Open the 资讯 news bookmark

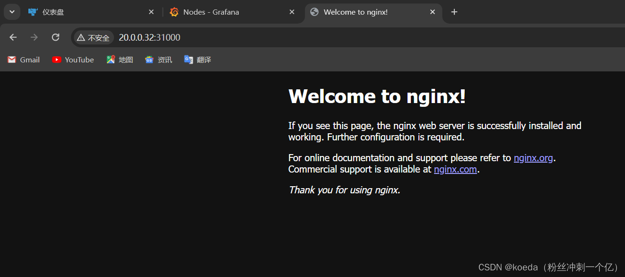[158, 60]
